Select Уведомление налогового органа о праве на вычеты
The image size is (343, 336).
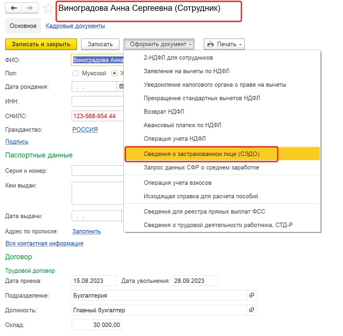point(222,85)
